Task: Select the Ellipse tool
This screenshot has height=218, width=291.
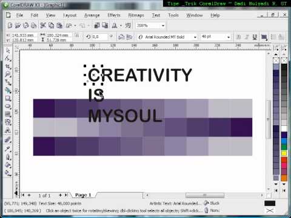Action: click(8, 106)
